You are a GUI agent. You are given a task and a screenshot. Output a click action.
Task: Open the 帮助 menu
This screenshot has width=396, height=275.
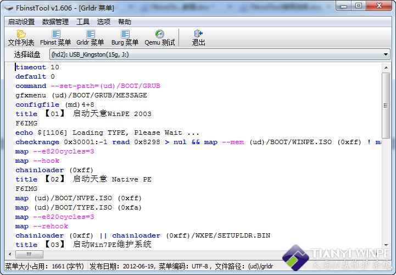pos(125,22)
